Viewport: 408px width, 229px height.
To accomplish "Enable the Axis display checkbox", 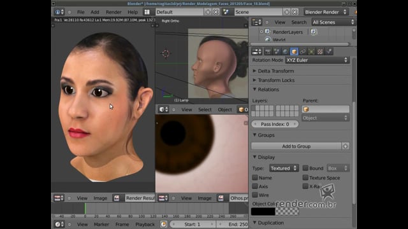I will click(255, 186).
